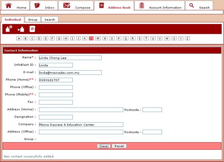Click the Home address Postcode field
Screen dimensions: 224x162
tap(152, 110)
